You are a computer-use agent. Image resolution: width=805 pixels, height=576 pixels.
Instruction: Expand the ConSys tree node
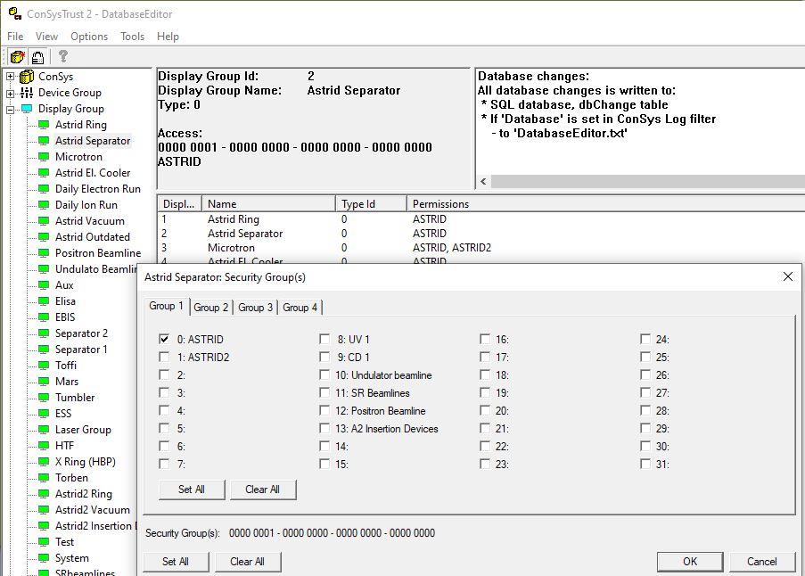click(11, 77)
